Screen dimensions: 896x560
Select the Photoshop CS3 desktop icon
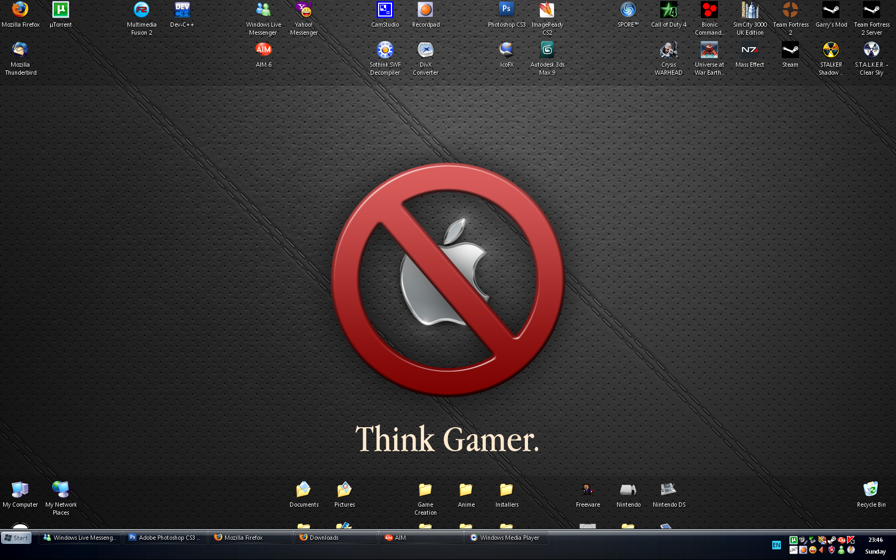[507, 14]
